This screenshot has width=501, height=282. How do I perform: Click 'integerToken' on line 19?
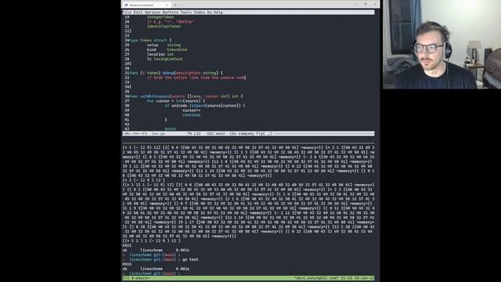[160, 17]
